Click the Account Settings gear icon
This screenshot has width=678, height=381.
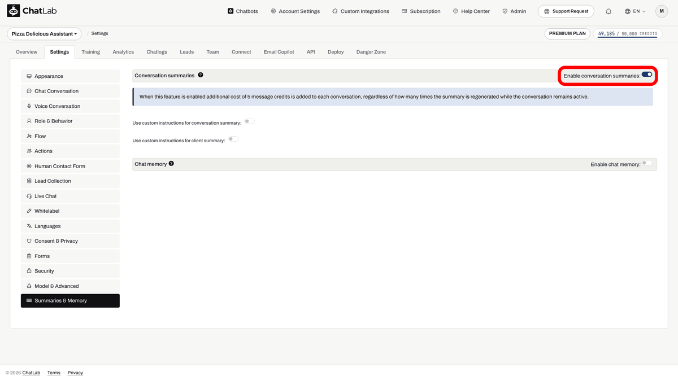pyautogui.click(x=273, y=11)
